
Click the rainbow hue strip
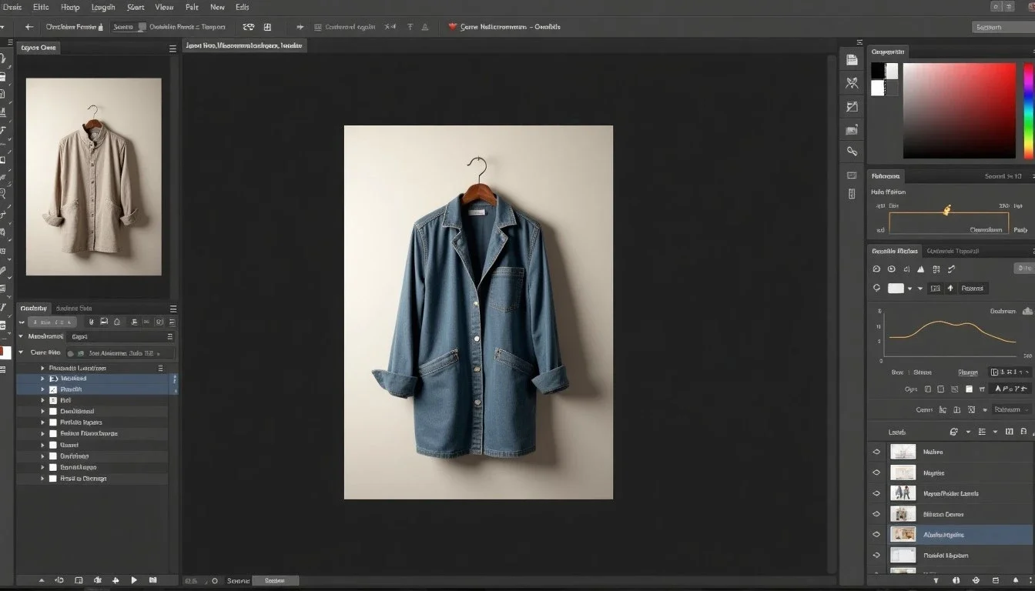[x=1028, y=111]
